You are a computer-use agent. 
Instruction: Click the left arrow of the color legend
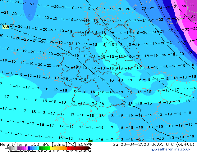click(7, 148)
